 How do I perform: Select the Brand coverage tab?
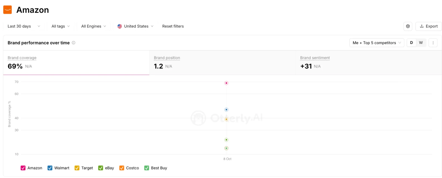76,62
